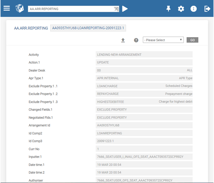Click the expand arrow in command box
Viewport: 214px width, 183px height.
click(x=116, y=9)
